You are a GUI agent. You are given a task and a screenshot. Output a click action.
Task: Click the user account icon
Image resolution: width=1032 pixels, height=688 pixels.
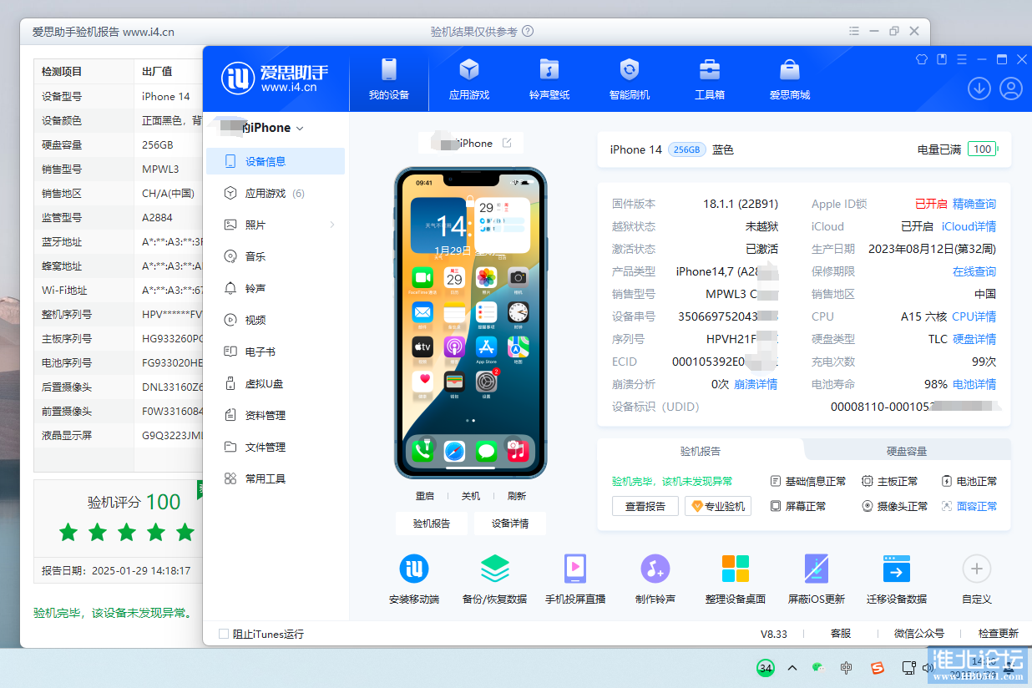(1011, 88)
